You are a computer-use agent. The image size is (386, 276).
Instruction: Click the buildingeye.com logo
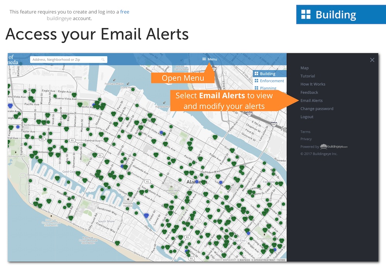click(334, 147)
